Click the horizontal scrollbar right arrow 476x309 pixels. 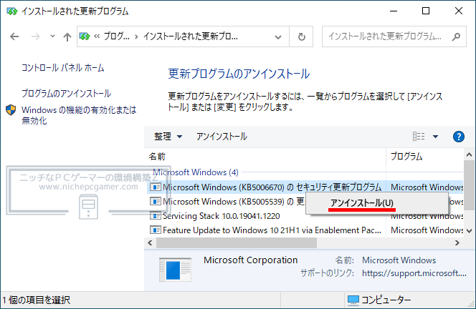click(x=457, y=243)
